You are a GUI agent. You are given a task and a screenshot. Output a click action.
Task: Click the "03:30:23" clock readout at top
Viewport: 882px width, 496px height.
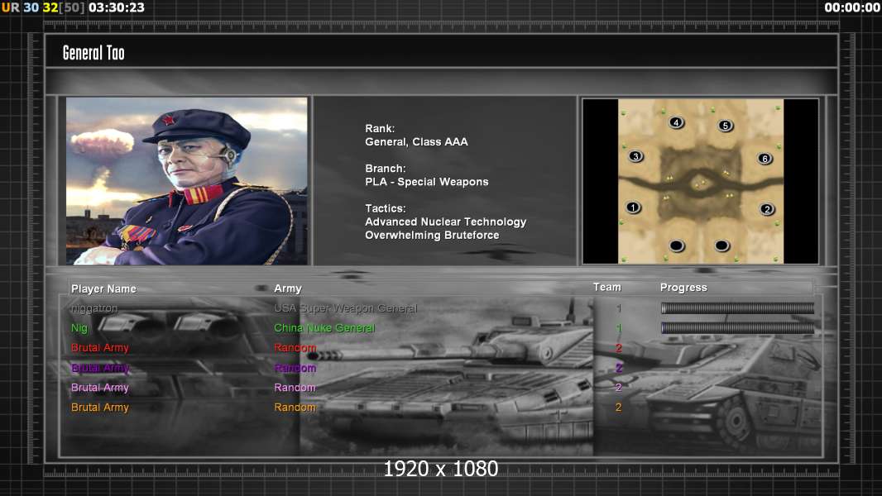[117, 7]
